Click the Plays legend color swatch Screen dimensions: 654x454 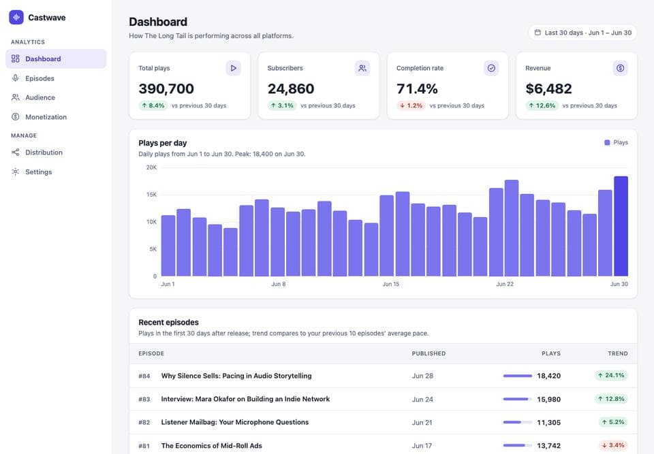tap(607, 142)
